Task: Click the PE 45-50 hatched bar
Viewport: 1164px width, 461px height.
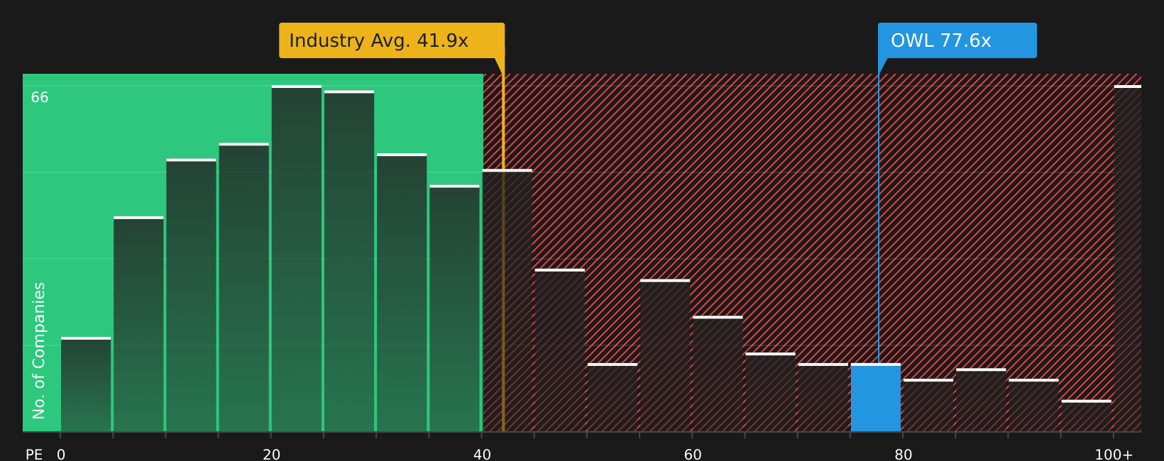Action: pyautogui.click(x=560, y=350)
